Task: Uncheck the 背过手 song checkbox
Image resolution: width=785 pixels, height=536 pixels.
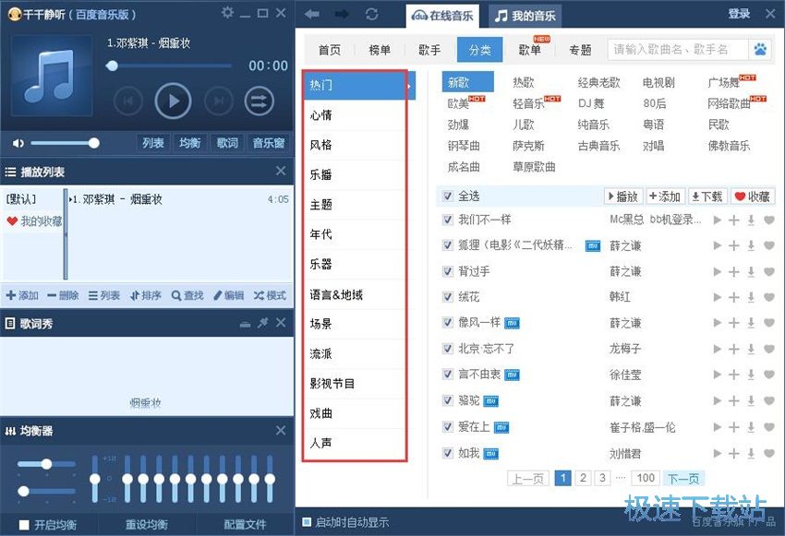Action: coord(448,271)
